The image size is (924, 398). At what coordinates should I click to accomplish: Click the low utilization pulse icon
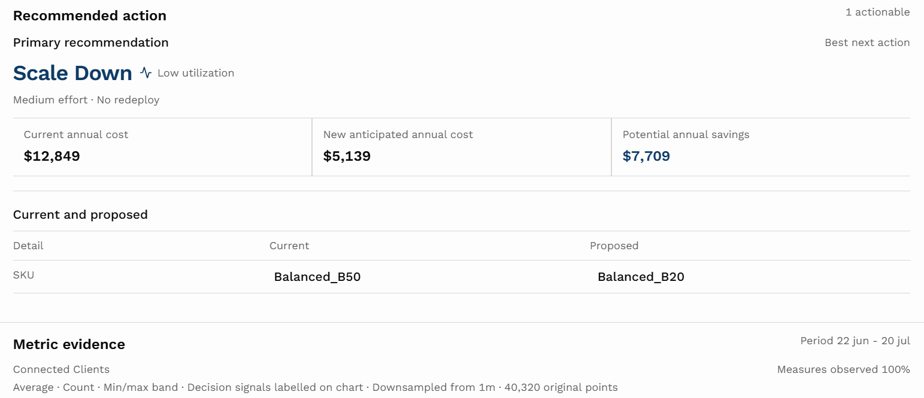[x=146, y=73]
